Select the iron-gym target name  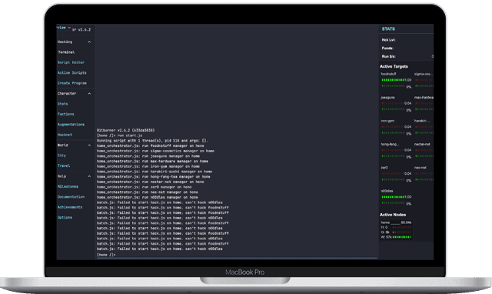pyautogui.click(x=387, y=121)
